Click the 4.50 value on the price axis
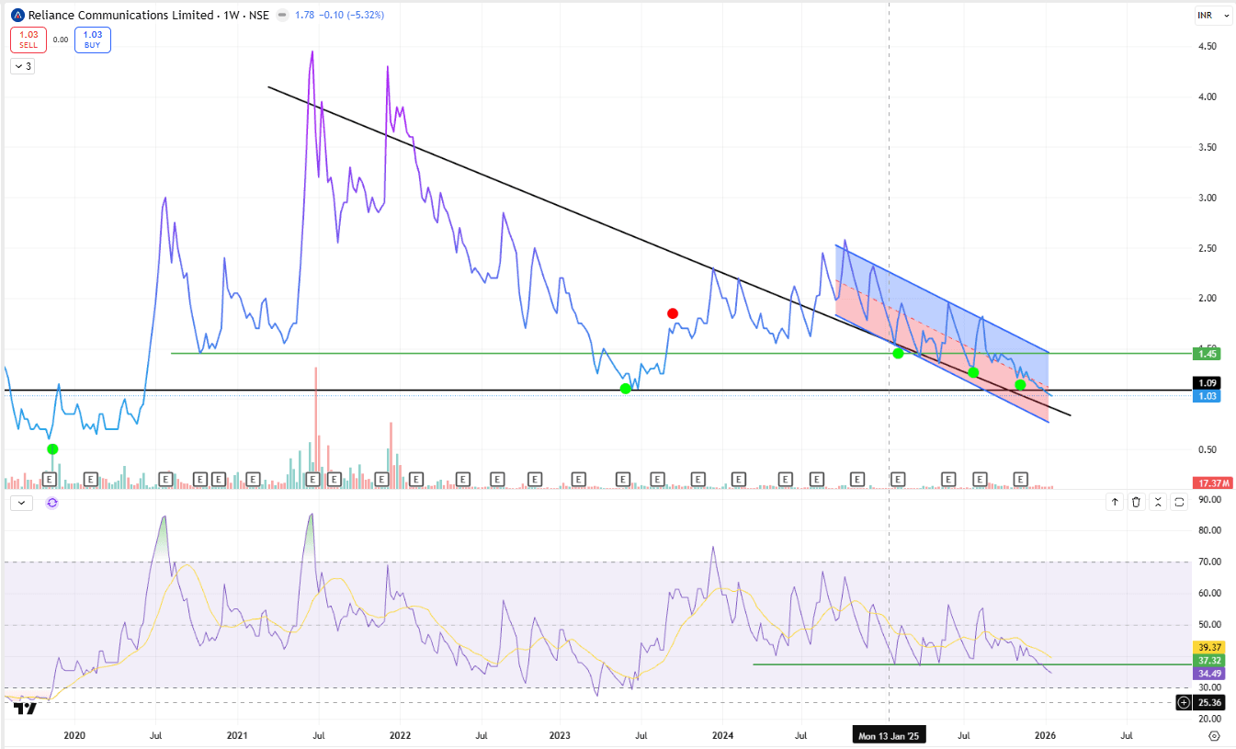The image size is (1236, 749). 1207,46
